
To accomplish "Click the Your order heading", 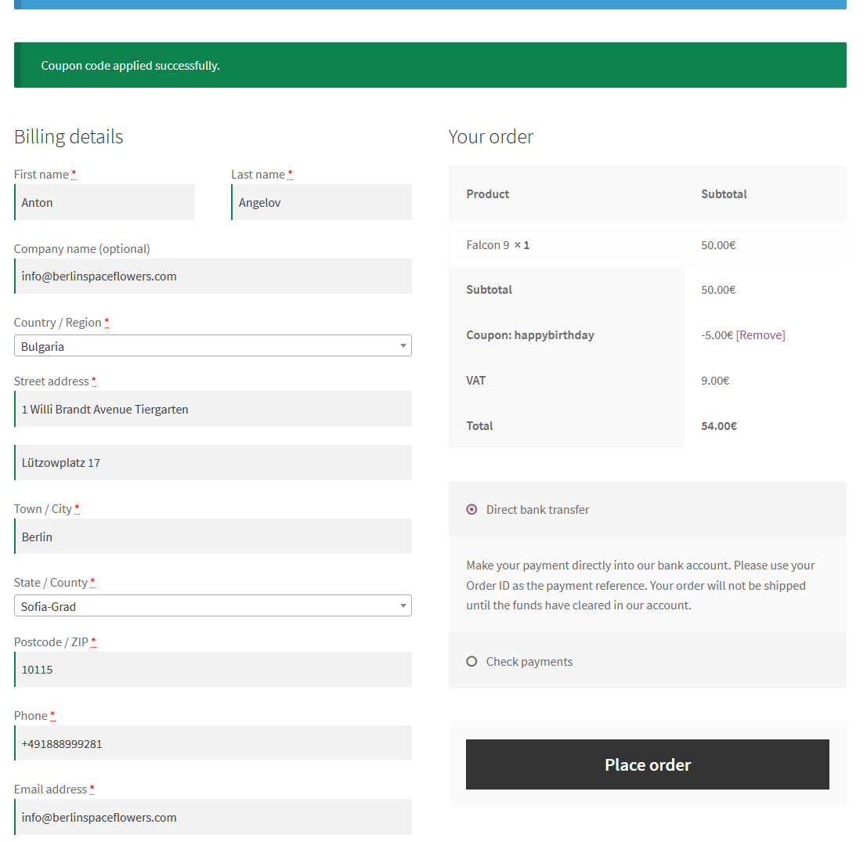I will (489, 136).
